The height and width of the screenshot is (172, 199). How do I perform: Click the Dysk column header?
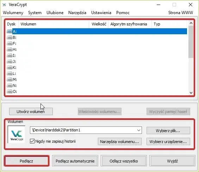12,24
